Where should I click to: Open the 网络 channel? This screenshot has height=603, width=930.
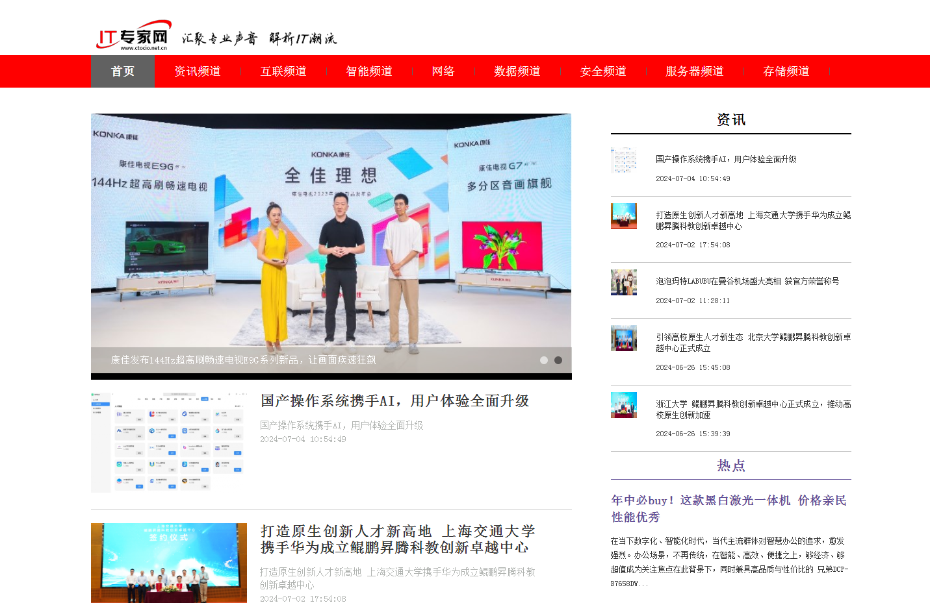point(443,71)
